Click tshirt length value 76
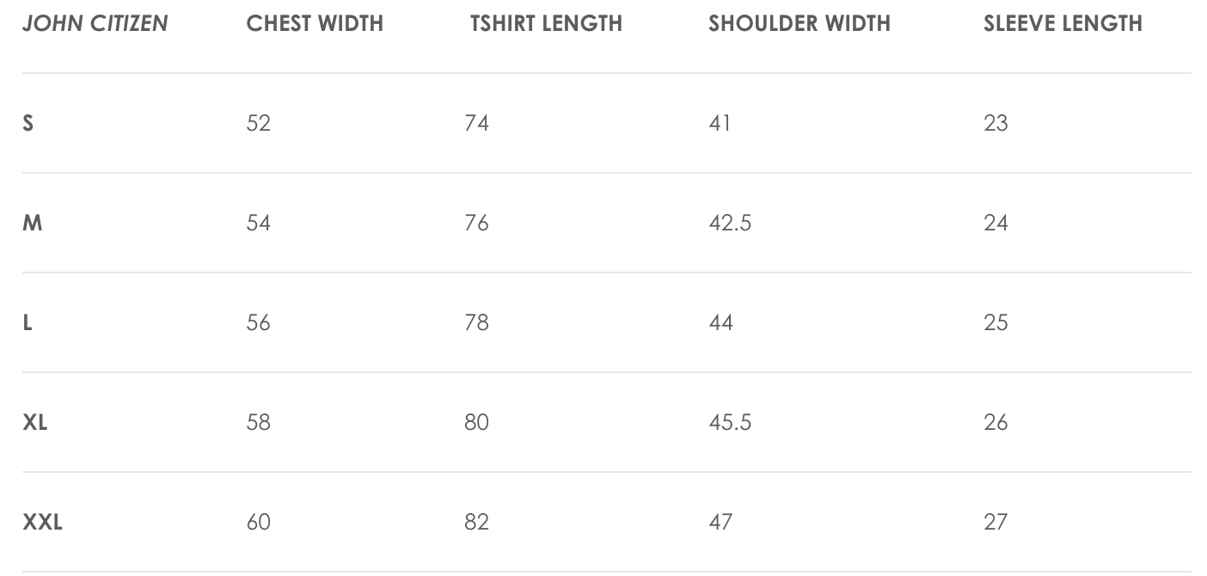Image resolution: width=1207 pixels, height=576 pixels. pyautogui.click(x=476, y=223)
